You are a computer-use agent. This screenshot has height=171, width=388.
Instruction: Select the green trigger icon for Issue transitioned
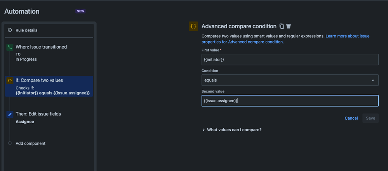(10, 47)
